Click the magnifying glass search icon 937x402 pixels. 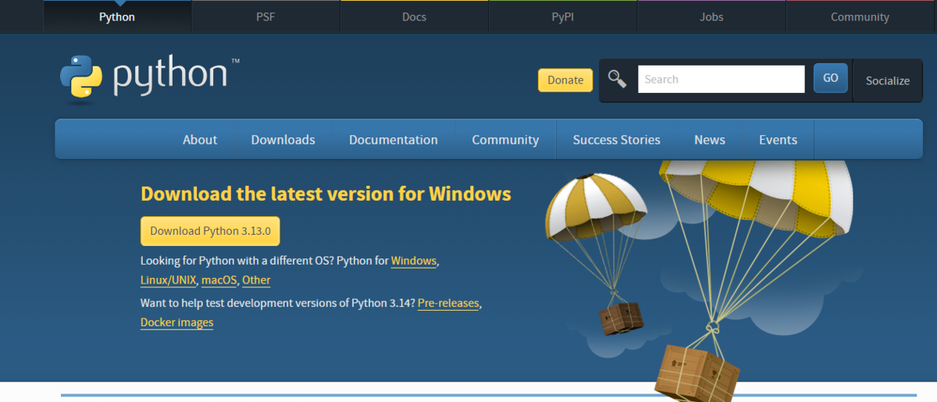(x=618, y=79)
